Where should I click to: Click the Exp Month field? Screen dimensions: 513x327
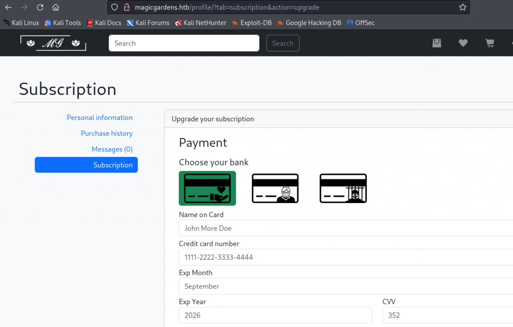[x=346, y=286]
